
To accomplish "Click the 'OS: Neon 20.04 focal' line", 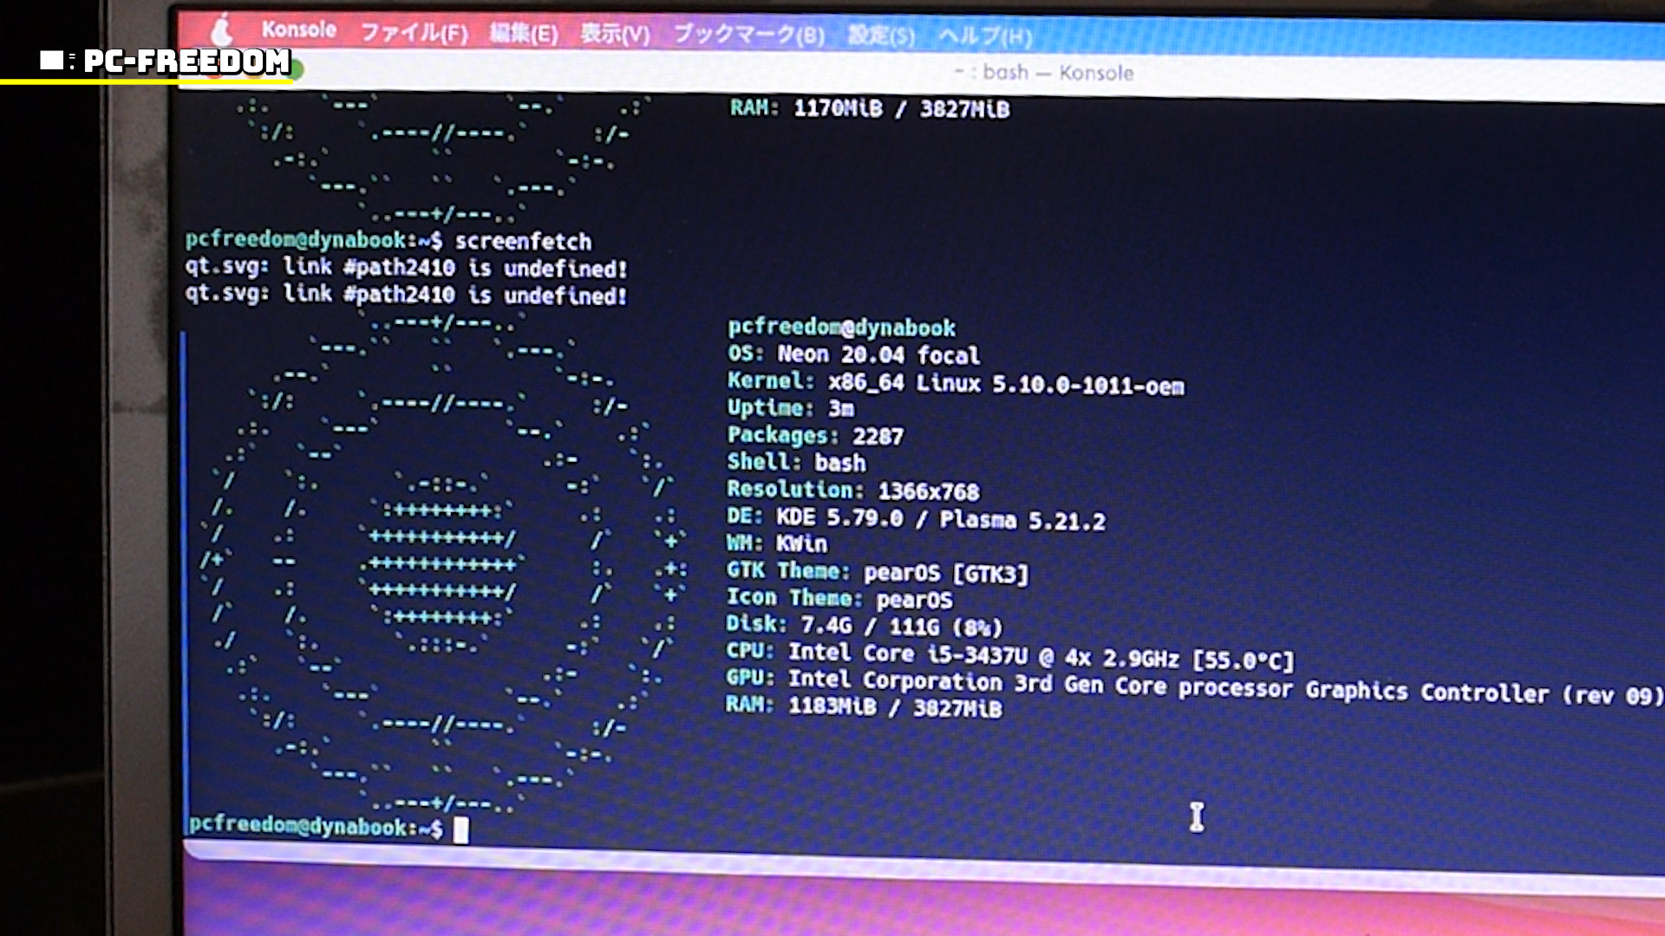I will (853, 354).
